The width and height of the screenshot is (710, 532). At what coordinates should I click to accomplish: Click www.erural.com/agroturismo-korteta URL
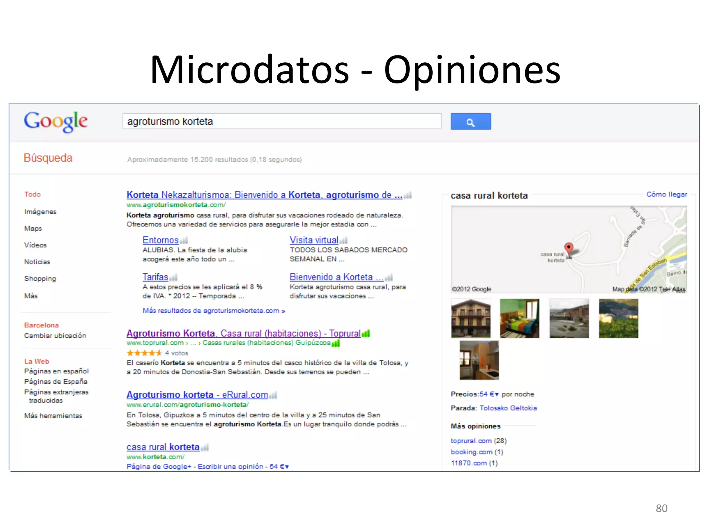click(x=188, y=405)
